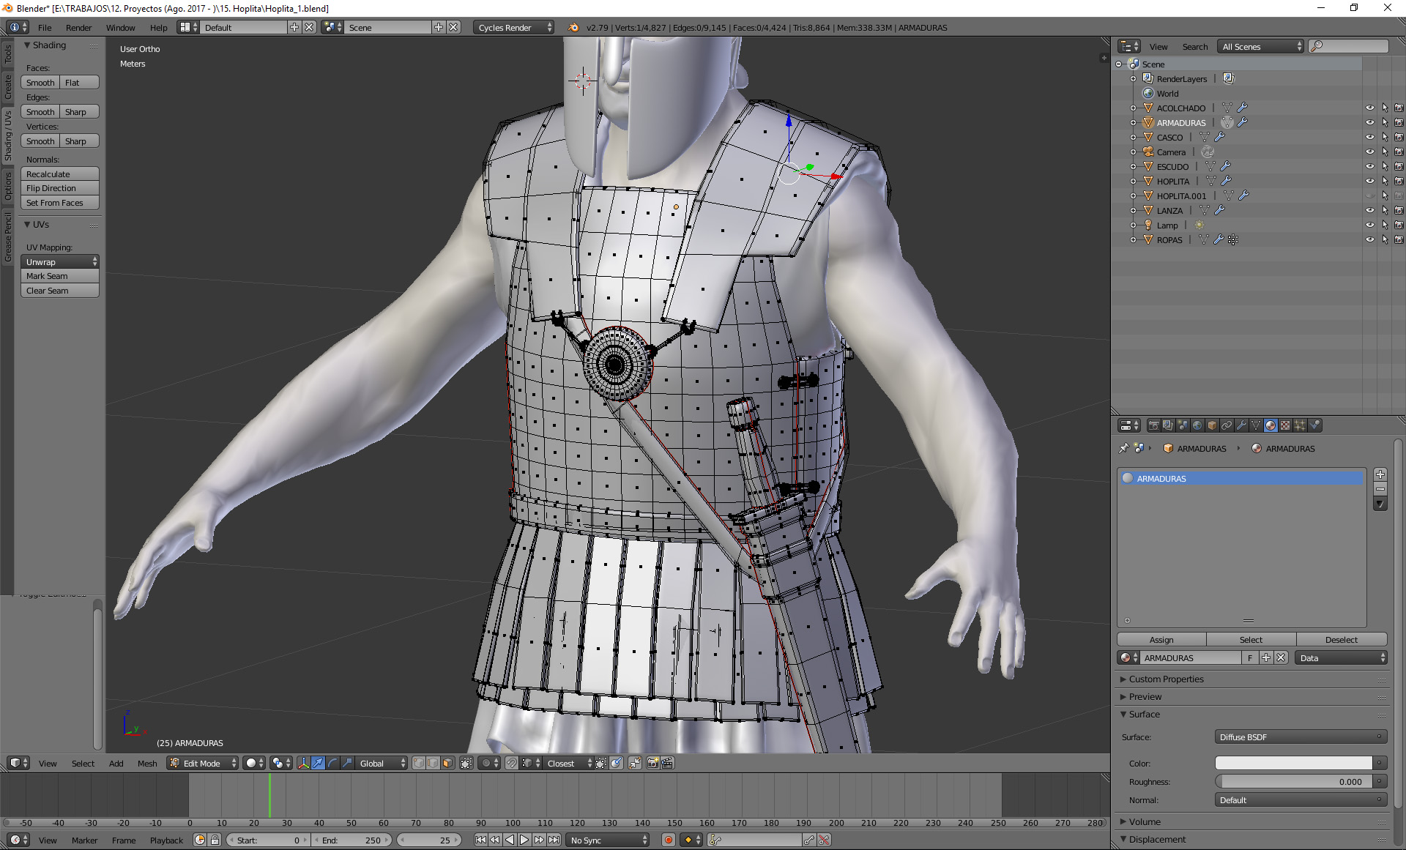Open the Particles properties tab
1406x850 pixels.
pyautogui.click(x=1300, y=425)
